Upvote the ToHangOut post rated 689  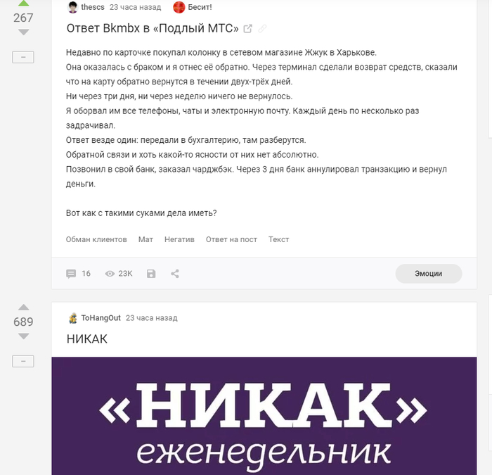point(23,308)
